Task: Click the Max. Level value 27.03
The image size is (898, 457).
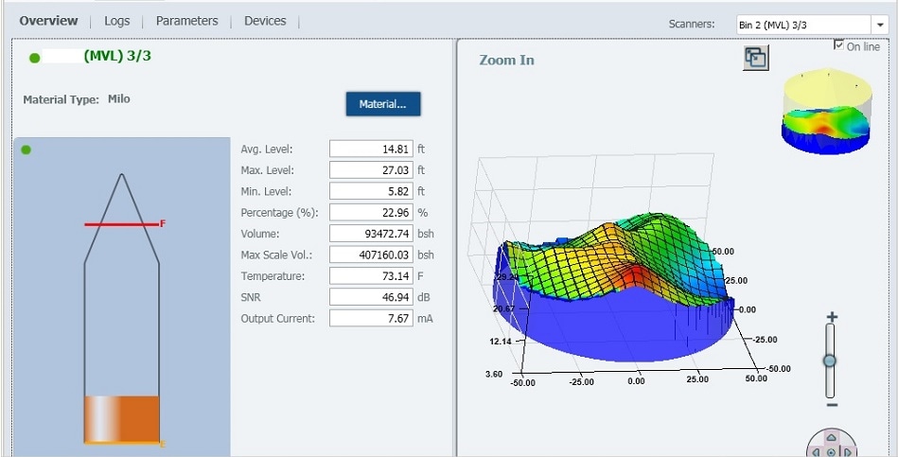Action: pyautogui.click(x=371, y=170)
